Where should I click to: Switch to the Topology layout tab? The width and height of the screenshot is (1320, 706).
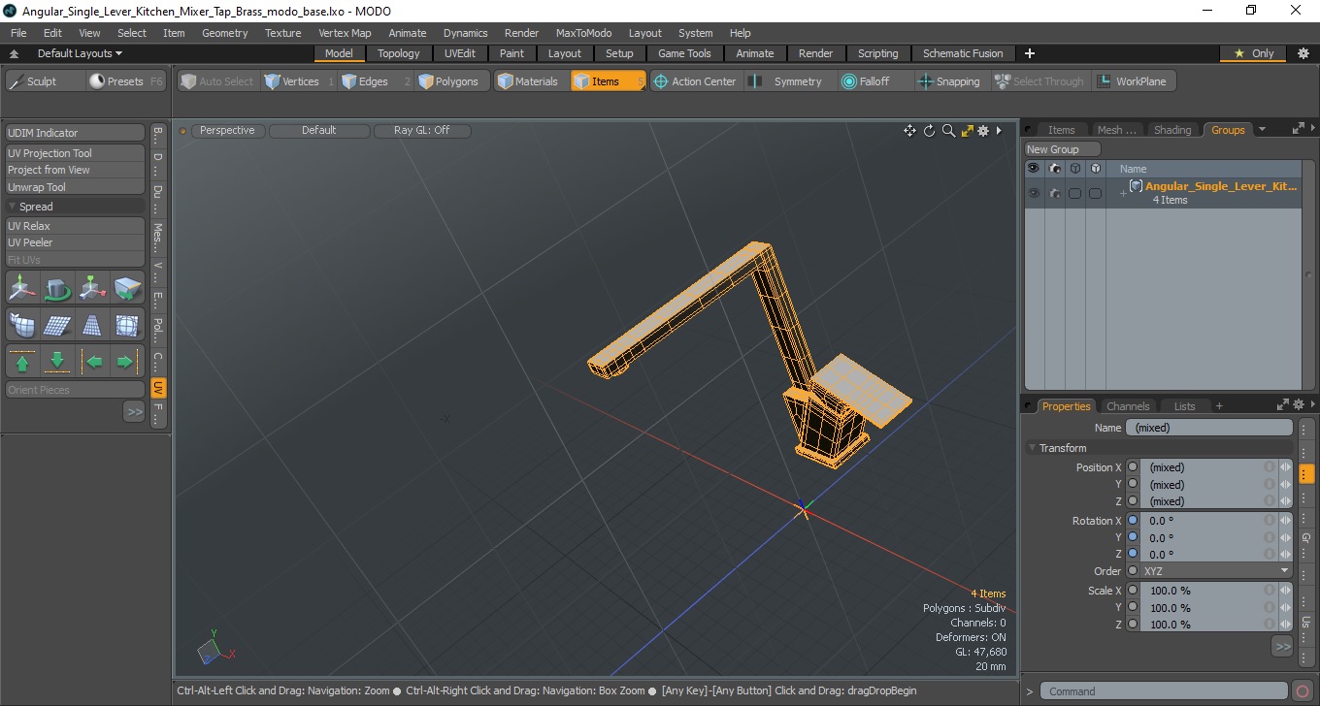point(399,53)
